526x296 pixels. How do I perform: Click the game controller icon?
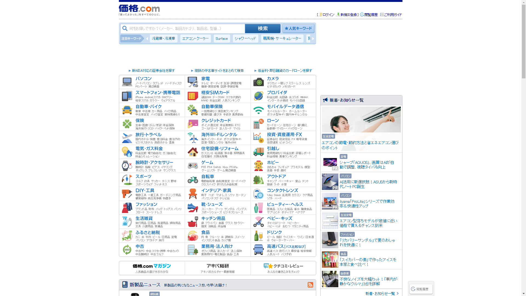[193, 166]
